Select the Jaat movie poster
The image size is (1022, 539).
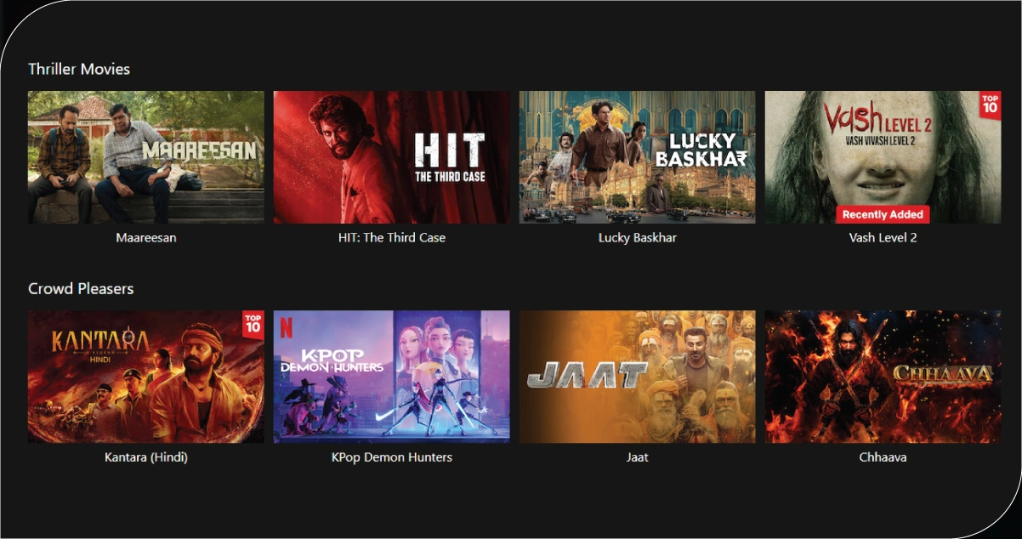637,377
